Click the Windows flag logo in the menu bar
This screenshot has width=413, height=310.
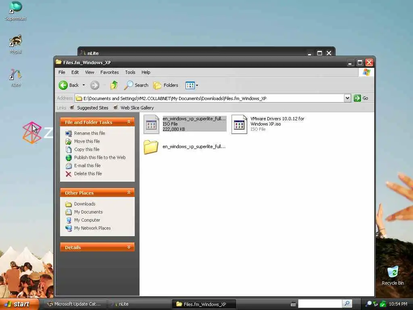pos(366,72)
